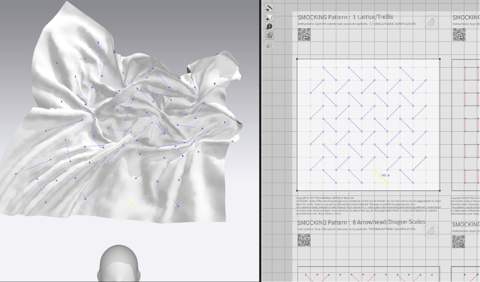Select bottom-left corner point of pattern square
Image resolution: width=480 pixels, height=282 pixels.
coord(297,191)
